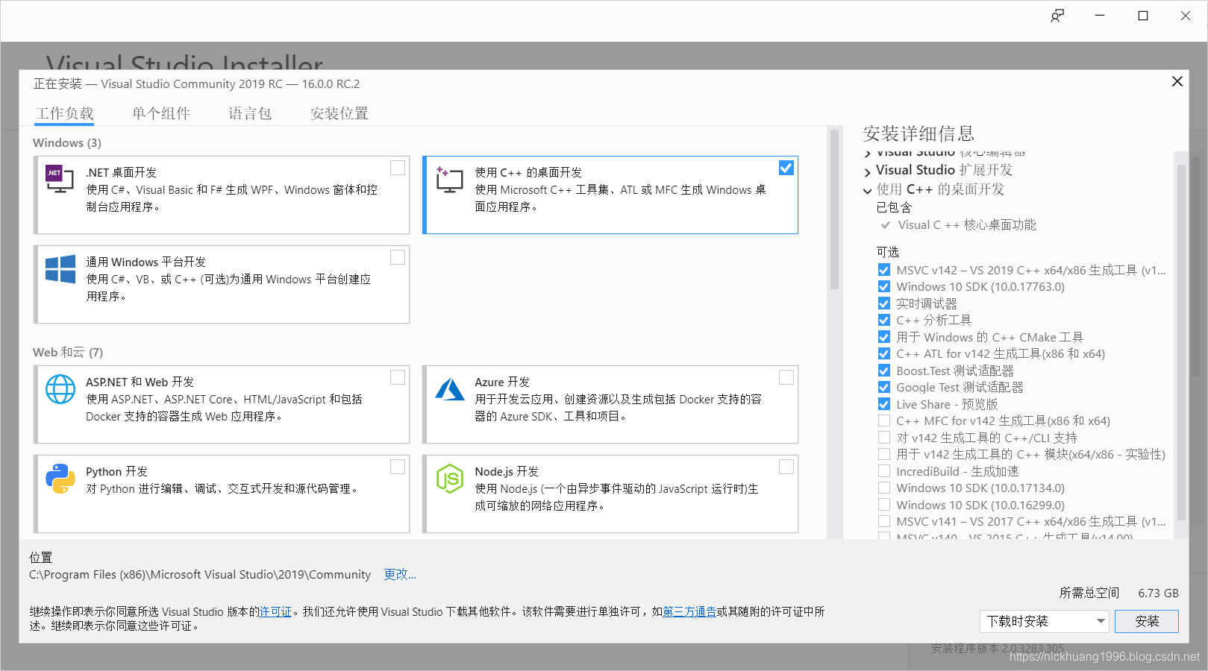The image size is (1208, 671).
Task: Click the feedback person icon in title bar
Action: 1057,15
